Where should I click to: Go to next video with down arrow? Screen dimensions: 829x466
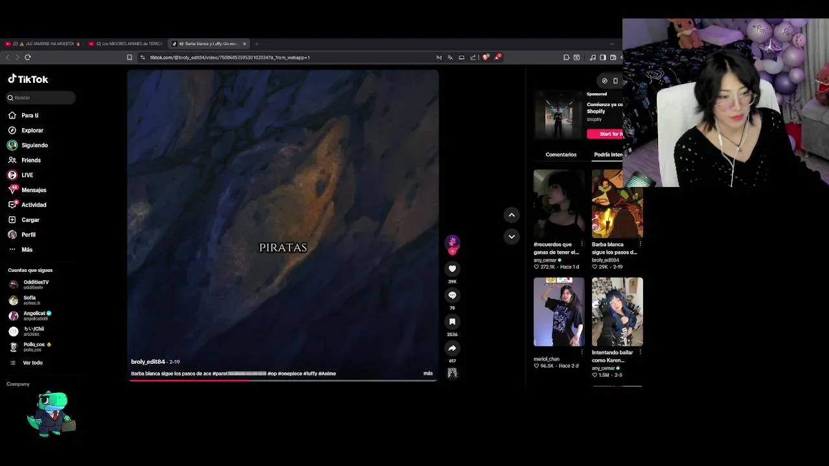512,236
